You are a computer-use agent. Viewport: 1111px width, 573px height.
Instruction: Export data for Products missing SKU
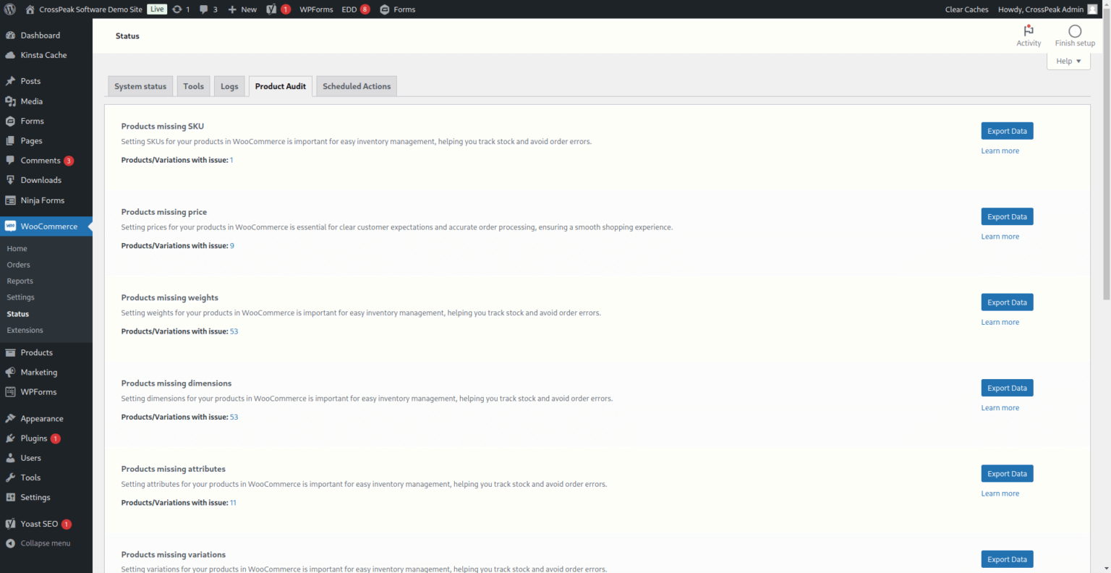click(x=1007, y=130)
